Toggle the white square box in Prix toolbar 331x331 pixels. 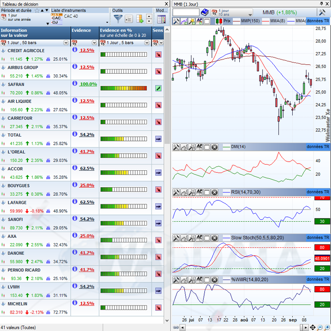(x=207, y=21)
